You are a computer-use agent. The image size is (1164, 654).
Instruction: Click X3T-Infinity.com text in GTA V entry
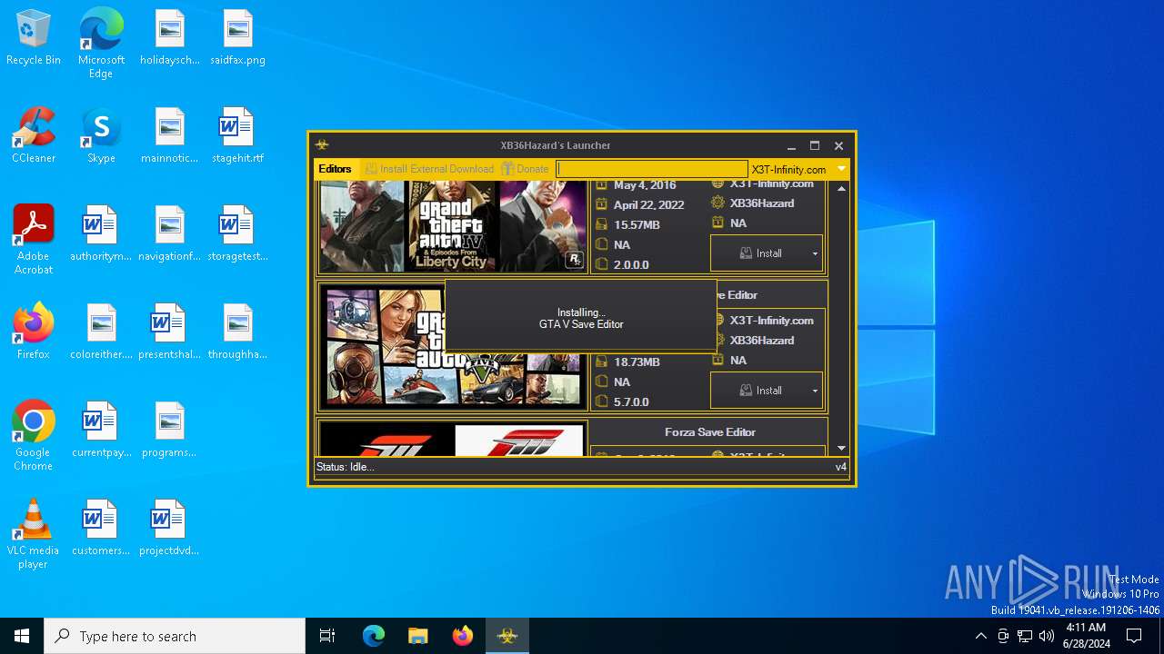click(x=771, y=321)
